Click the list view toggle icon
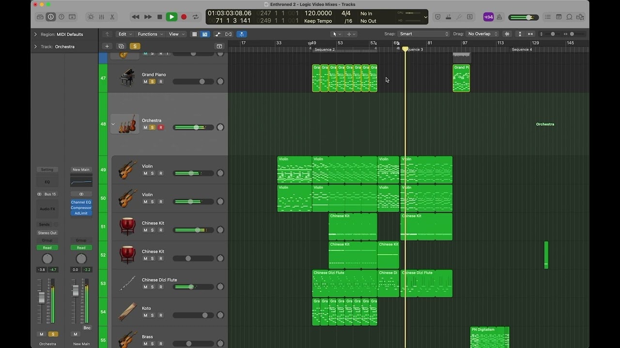This screenshot has height=348, width=620. pos(205,34)
